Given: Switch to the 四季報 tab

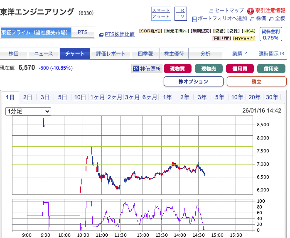Looking at the screenshot, I should coord(145,54).
